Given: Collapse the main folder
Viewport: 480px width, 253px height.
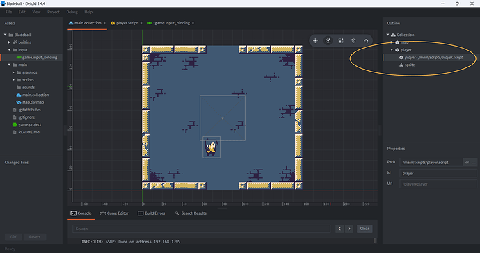Looking at the screenshot, I should point(9,65).
